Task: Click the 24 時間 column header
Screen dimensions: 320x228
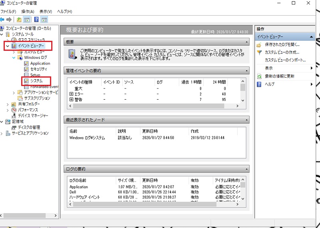Action: (x=216, y=82)
